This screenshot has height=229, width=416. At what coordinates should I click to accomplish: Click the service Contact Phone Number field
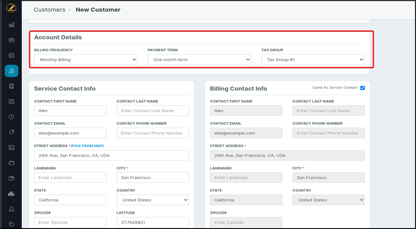click(152, 133)
